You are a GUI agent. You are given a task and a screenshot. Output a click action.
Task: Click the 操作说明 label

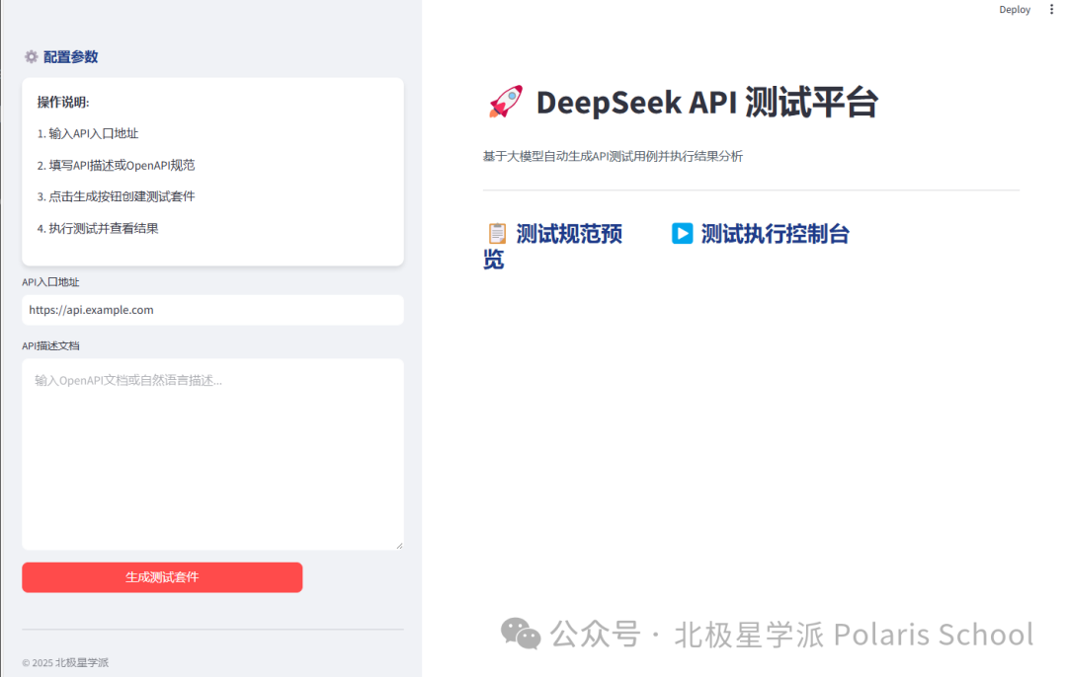pyautogui.click(x=63, y=102)
